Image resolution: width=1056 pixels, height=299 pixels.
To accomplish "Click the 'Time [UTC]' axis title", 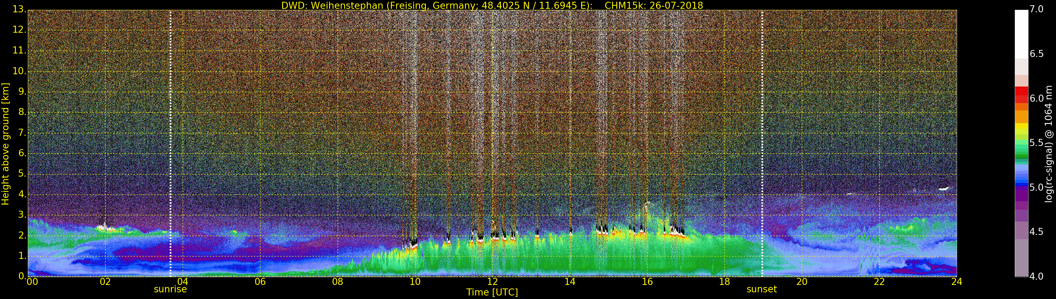I will click(x=492, y=292).
